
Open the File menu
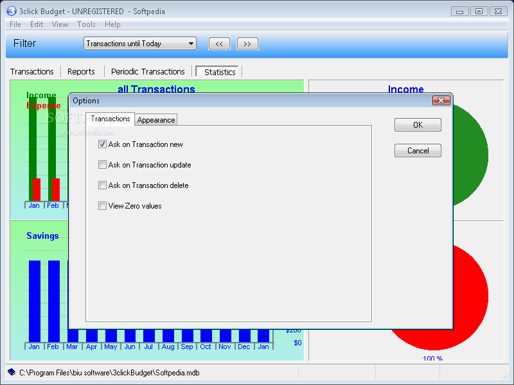[x=15, y=24]
